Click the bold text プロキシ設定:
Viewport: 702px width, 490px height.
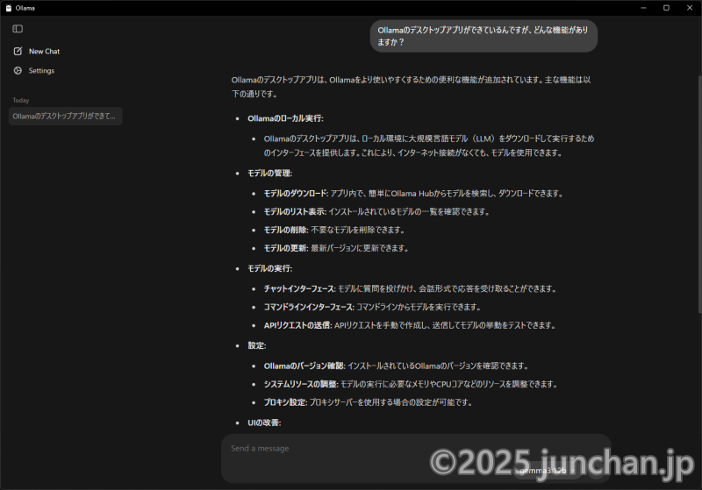click(286, 403)
